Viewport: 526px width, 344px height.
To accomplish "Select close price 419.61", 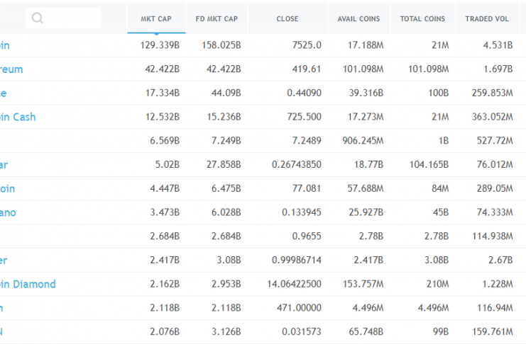I will tap(307, 69).
